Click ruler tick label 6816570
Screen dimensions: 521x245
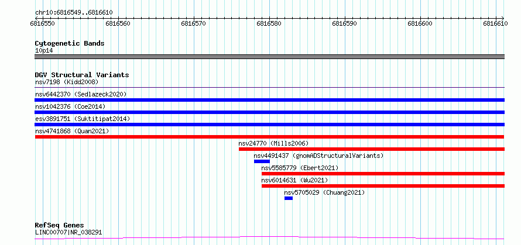click(194, 23)
